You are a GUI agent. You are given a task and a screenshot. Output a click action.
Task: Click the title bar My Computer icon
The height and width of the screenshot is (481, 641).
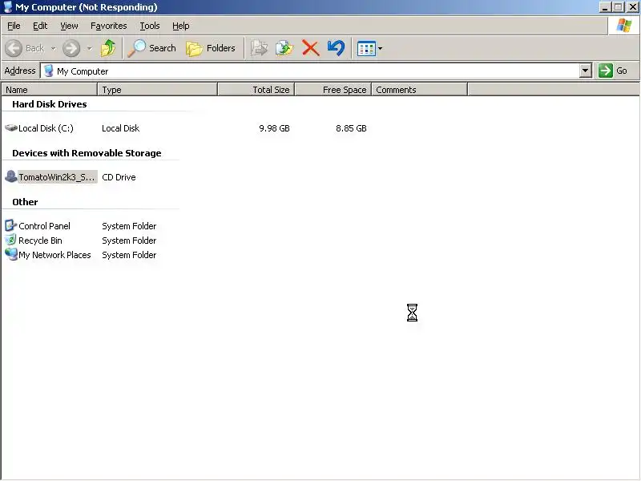click(x=8, y=7)
